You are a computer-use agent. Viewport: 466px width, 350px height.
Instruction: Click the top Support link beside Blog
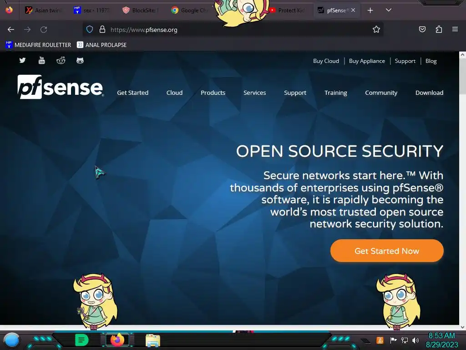pos(405,61)
